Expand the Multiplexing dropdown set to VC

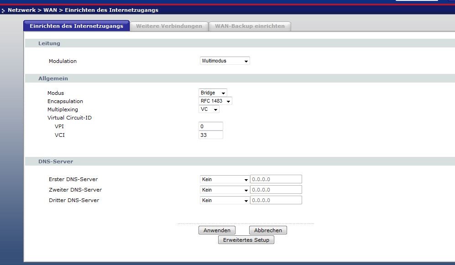pos(209,109)
